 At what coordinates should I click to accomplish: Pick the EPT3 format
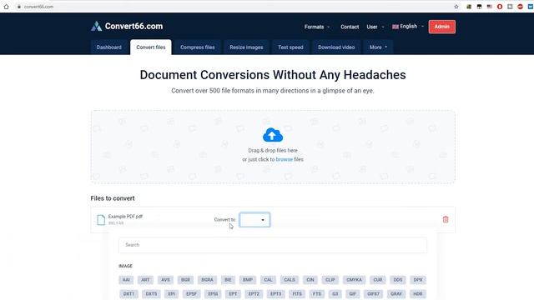(x=276, y=293)
